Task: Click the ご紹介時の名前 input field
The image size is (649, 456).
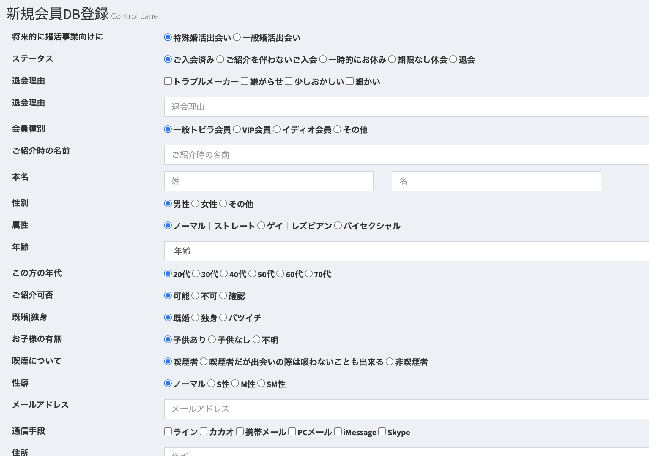Action: [407, 155]
